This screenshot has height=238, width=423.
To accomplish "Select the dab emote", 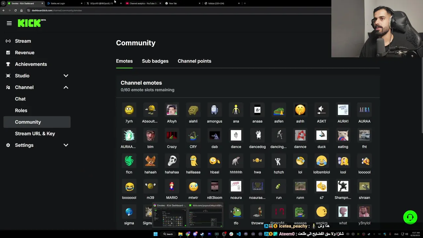I will pos(214,135).
